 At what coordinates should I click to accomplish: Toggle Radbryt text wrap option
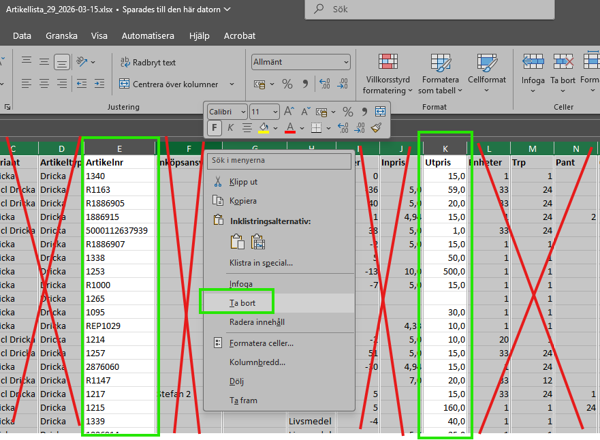point(148,62)
